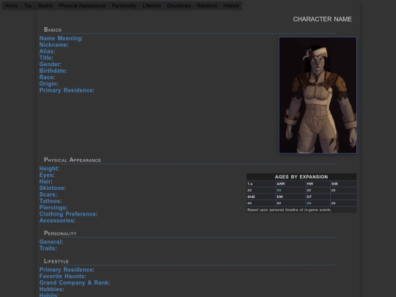Click the character portrait image
Image resolution: width=396 pixels, height=297 pixels.
click(x=318, y=95)
